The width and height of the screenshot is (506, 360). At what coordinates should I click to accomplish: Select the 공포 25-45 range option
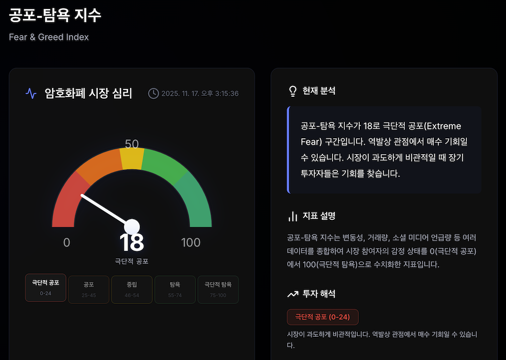(x=88, y=289)
